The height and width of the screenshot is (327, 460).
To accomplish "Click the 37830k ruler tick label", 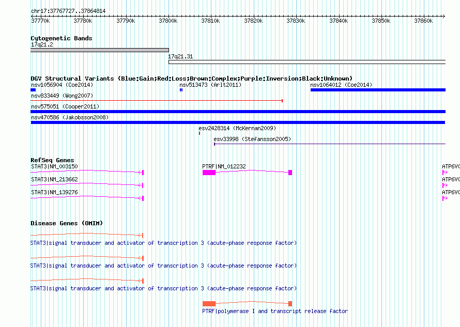I will pos(296,21).
